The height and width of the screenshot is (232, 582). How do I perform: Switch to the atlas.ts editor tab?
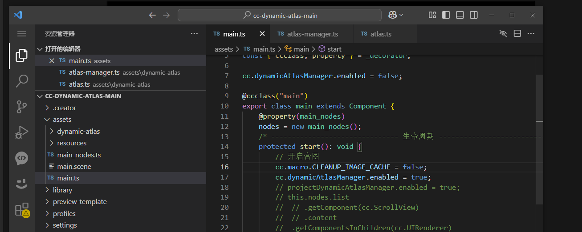pyautogui.click(x=381, y=34)
